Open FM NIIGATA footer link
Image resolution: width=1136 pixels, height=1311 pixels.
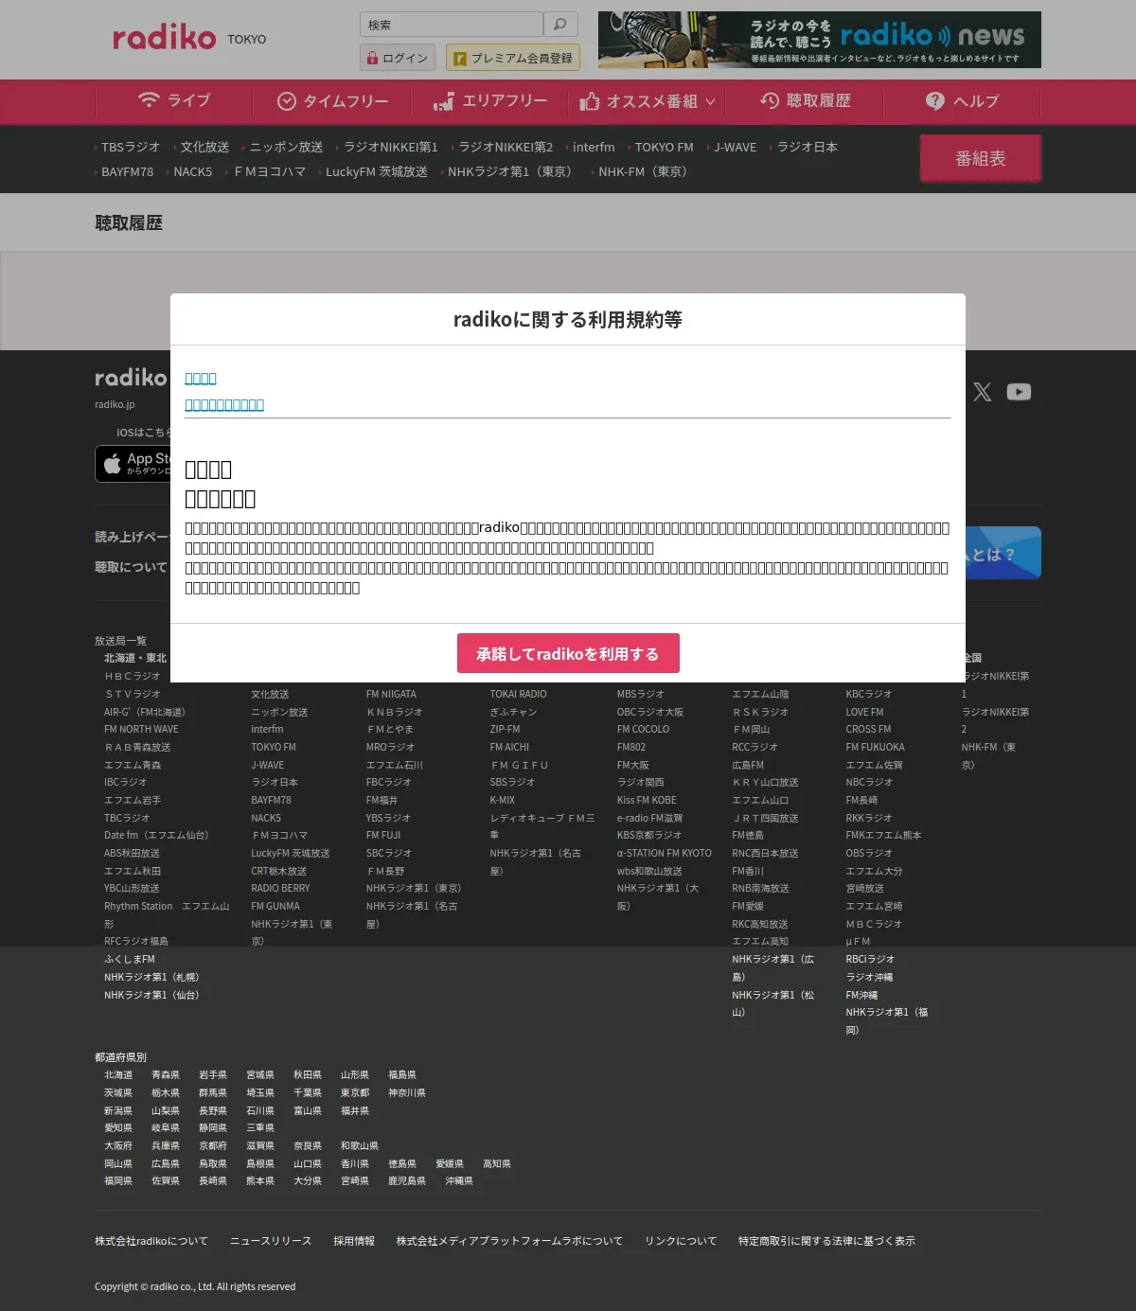tap(391, 695)
